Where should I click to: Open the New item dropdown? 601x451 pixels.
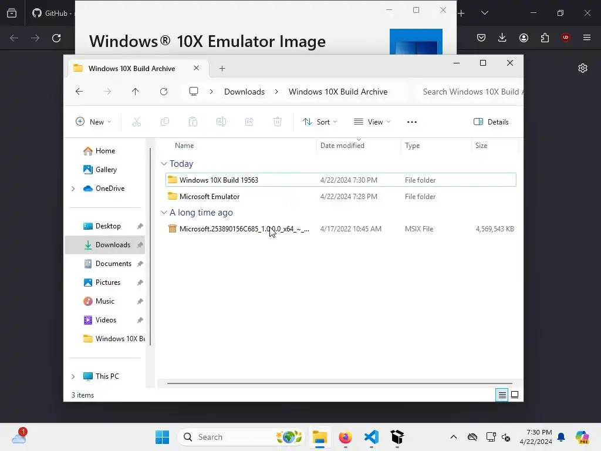coord(93,122)
